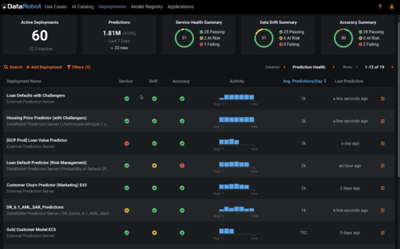400x249 pixels.
Task: Click passing drift icon for Housing Price Predictor
Action: pyautogui.click(x=155, y=121)
